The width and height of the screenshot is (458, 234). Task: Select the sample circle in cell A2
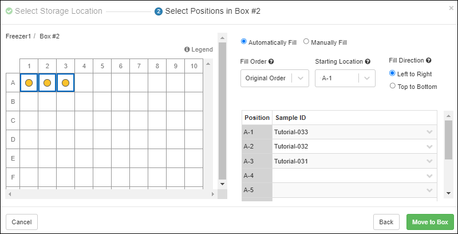point(47,83)
